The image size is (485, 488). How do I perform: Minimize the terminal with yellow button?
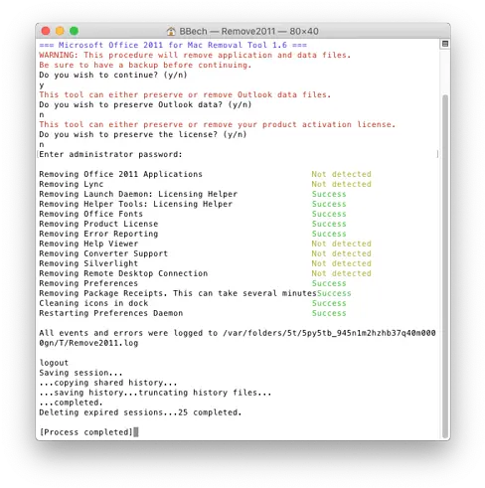[60, 31]
